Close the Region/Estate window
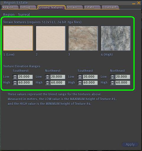This screenshot has height=151, width=142. point(139,3)
